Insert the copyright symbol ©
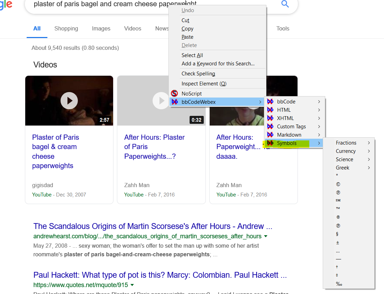The width and height of the screenshot is (384, 294). coord(338,184)
